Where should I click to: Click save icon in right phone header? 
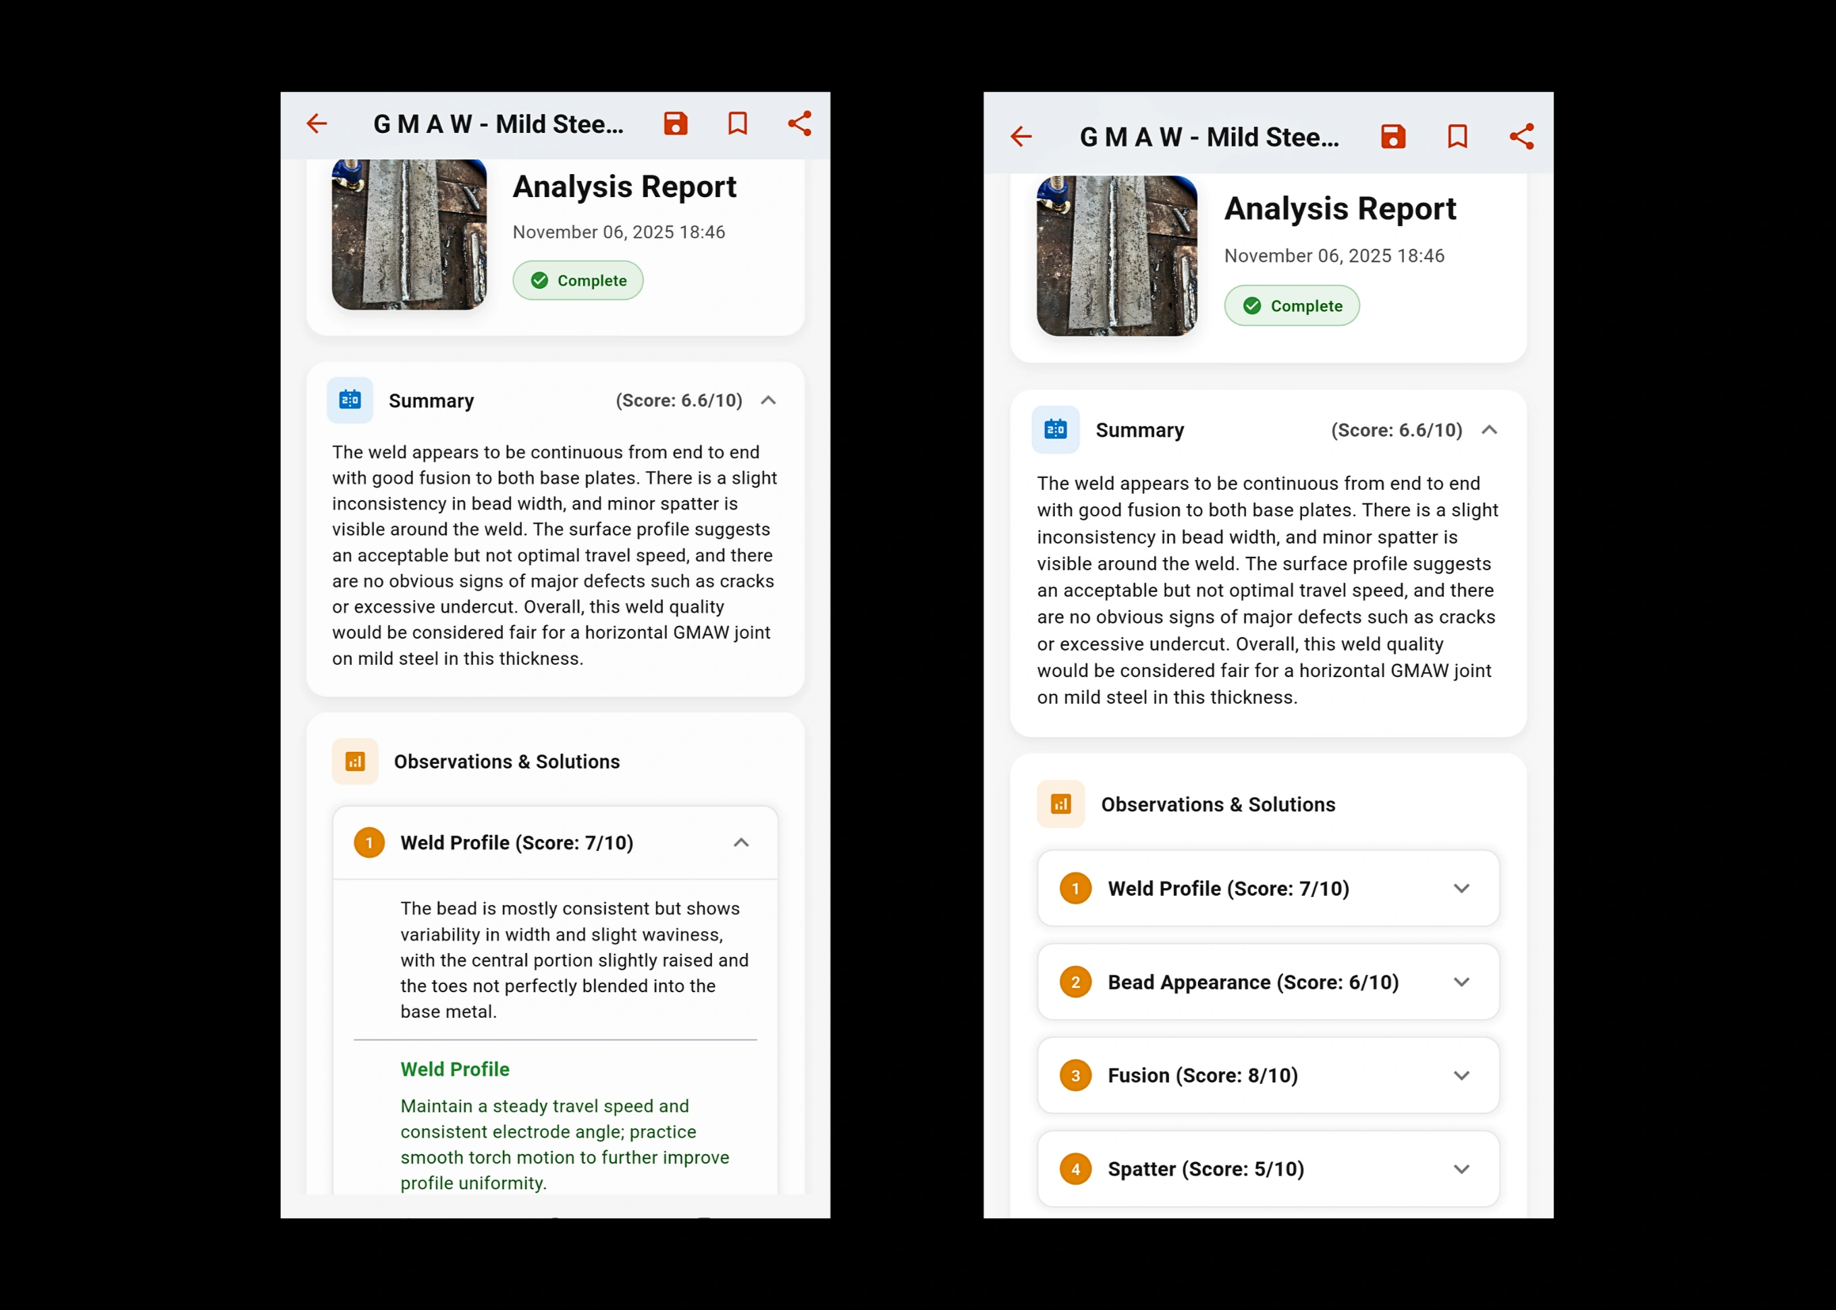point(1393,136)
